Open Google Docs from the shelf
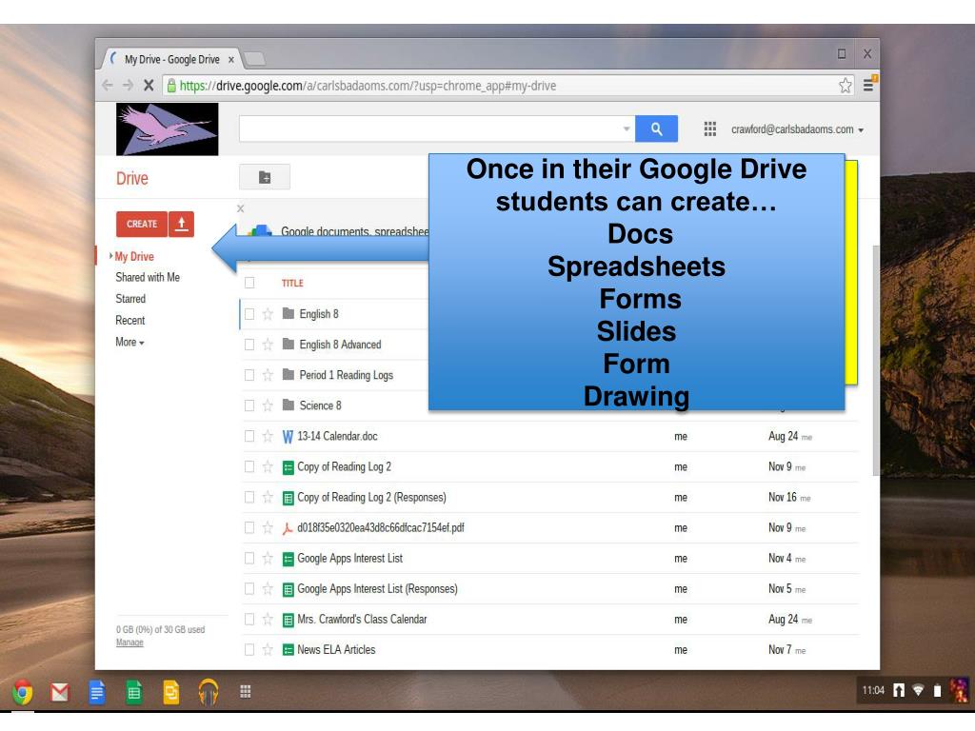Image resolution: width=975 pixels, height=731 pixels. (x=97, y=692)
